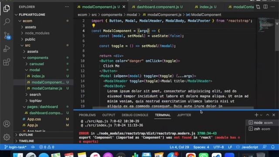
Task: Open the OUTPUT panel tab
Action: point(109,115)
